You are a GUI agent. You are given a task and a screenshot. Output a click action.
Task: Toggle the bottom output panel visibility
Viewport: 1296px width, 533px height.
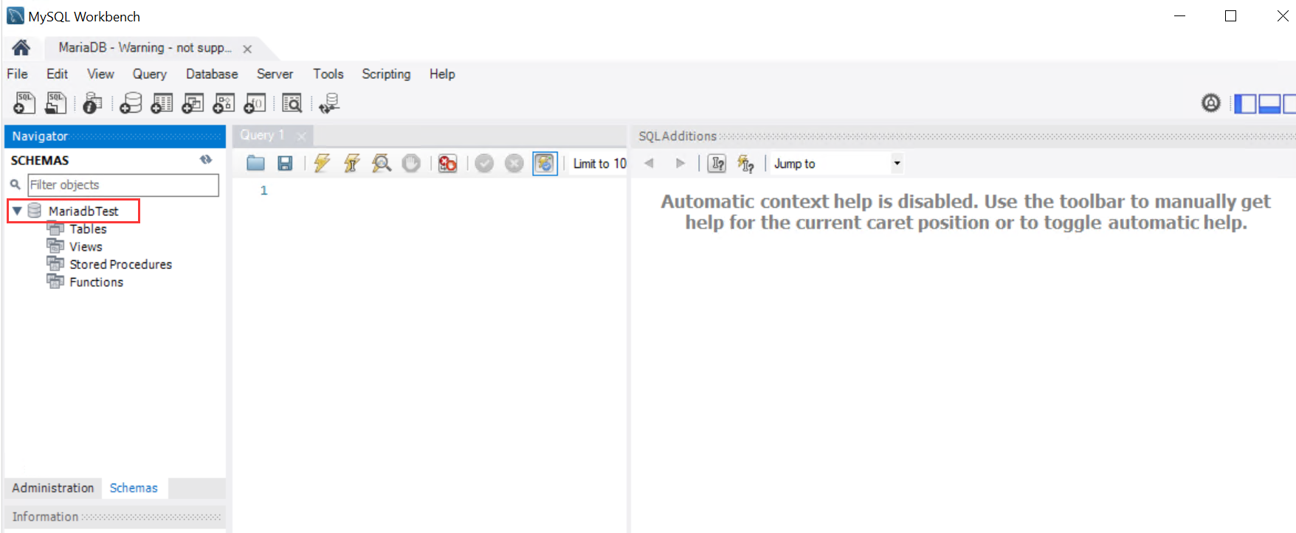[x=1269, y=104]
